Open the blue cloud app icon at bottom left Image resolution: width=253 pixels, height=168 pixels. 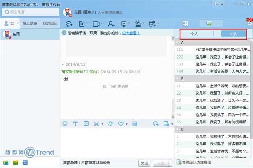point(25,163)
